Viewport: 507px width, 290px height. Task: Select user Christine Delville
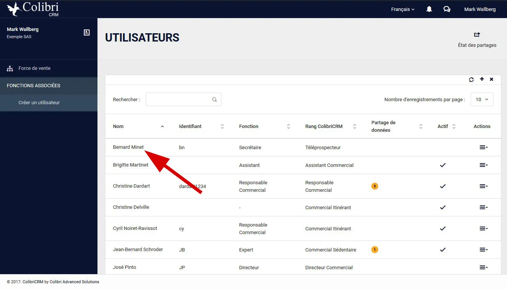pos(131,207)
